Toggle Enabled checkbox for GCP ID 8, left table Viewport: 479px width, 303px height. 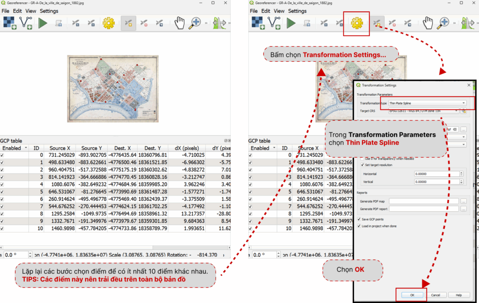pyautogui.click(x=2, y=214)
